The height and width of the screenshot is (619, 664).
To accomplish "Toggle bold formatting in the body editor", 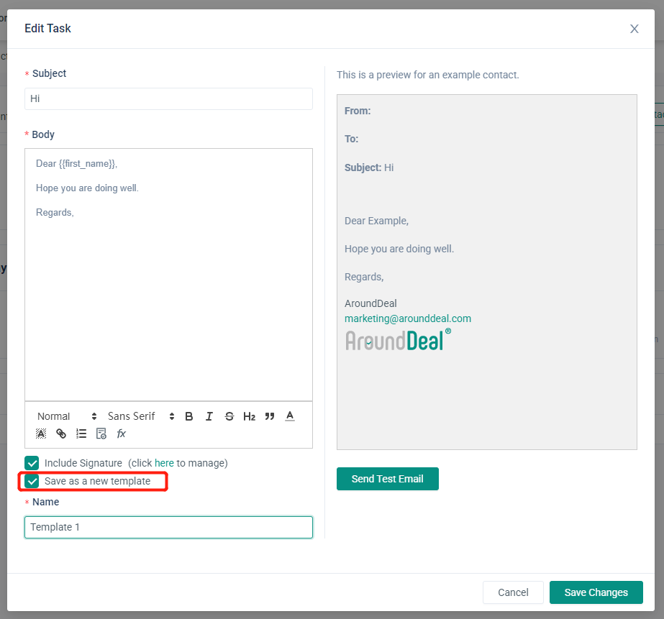I will (x=189, y=416).
